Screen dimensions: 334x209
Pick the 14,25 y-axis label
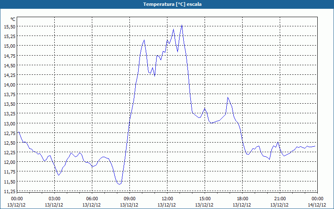(x=10, y=75)
